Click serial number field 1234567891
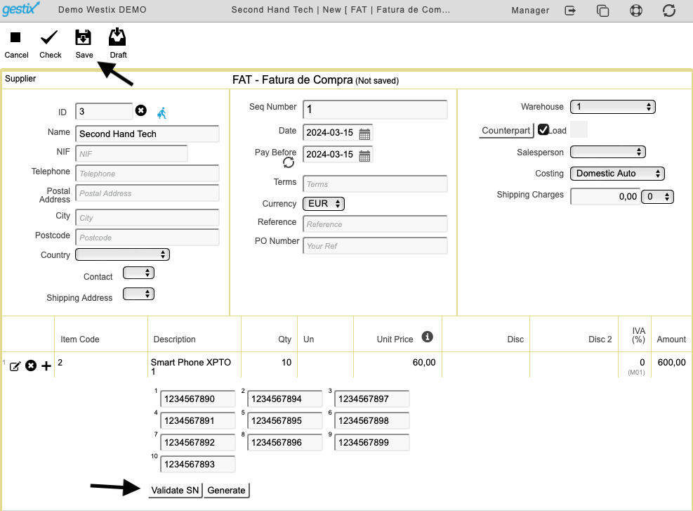The width and height of the screenshot is (693, 511). [197, 420]
